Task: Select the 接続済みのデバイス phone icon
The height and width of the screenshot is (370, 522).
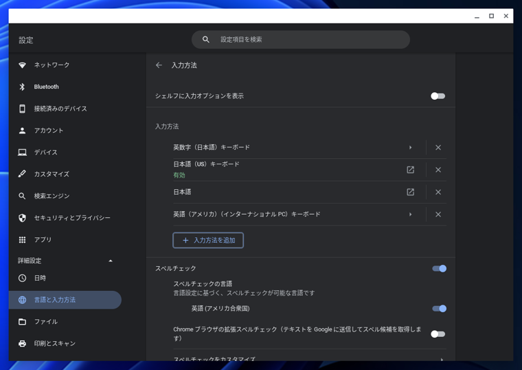Action: point(22,109)
